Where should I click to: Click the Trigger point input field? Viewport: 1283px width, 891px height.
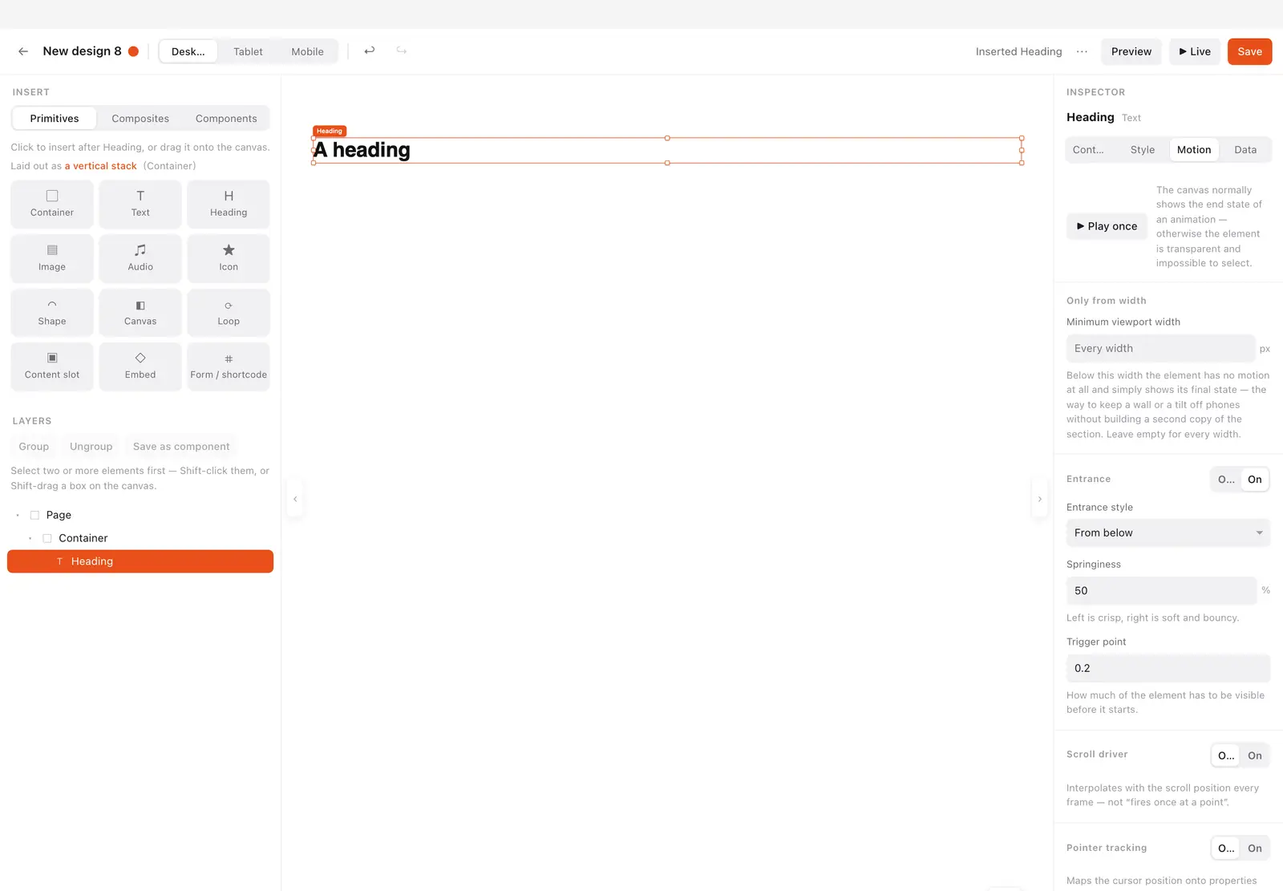point(1168,668)
